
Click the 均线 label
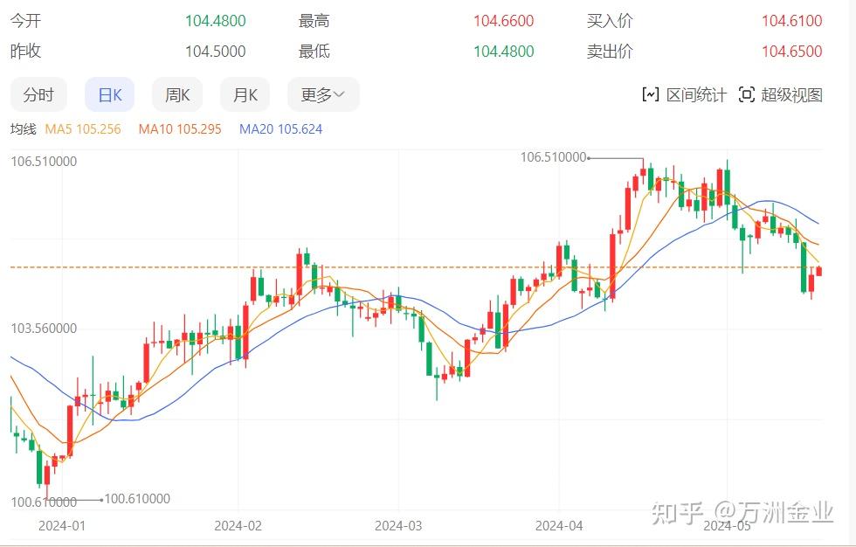(x=23, y=129)
